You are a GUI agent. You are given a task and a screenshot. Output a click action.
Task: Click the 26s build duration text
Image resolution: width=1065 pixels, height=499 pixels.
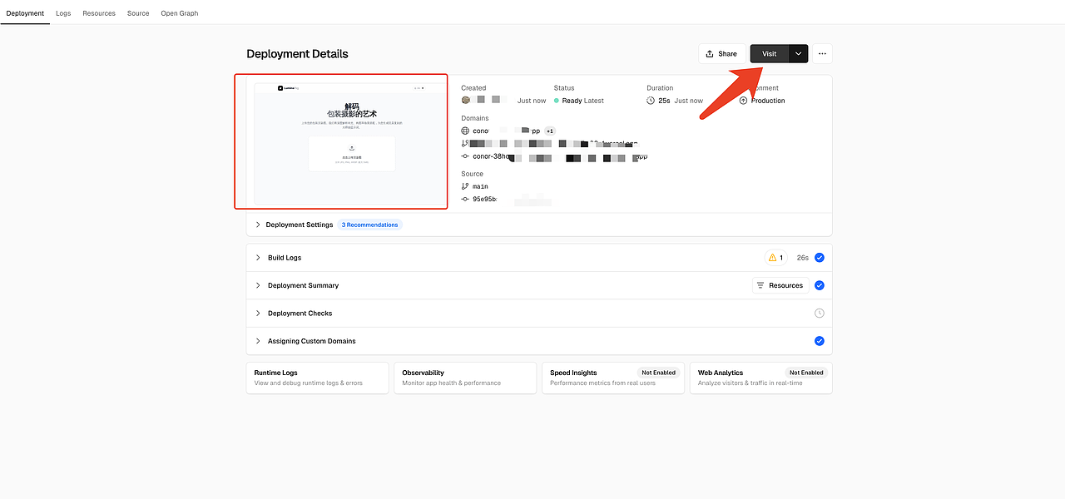[x=802, y=258]
